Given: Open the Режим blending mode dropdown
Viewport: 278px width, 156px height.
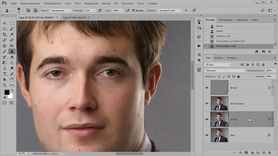Looking at the screenshot, I should pos(60,10).
